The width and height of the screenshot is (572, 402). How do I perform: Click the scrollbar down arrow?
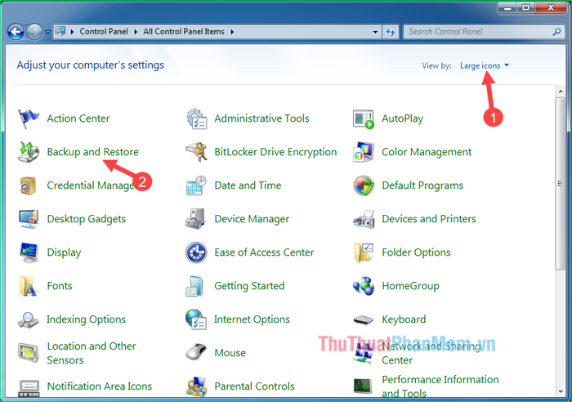coord(561,392)
